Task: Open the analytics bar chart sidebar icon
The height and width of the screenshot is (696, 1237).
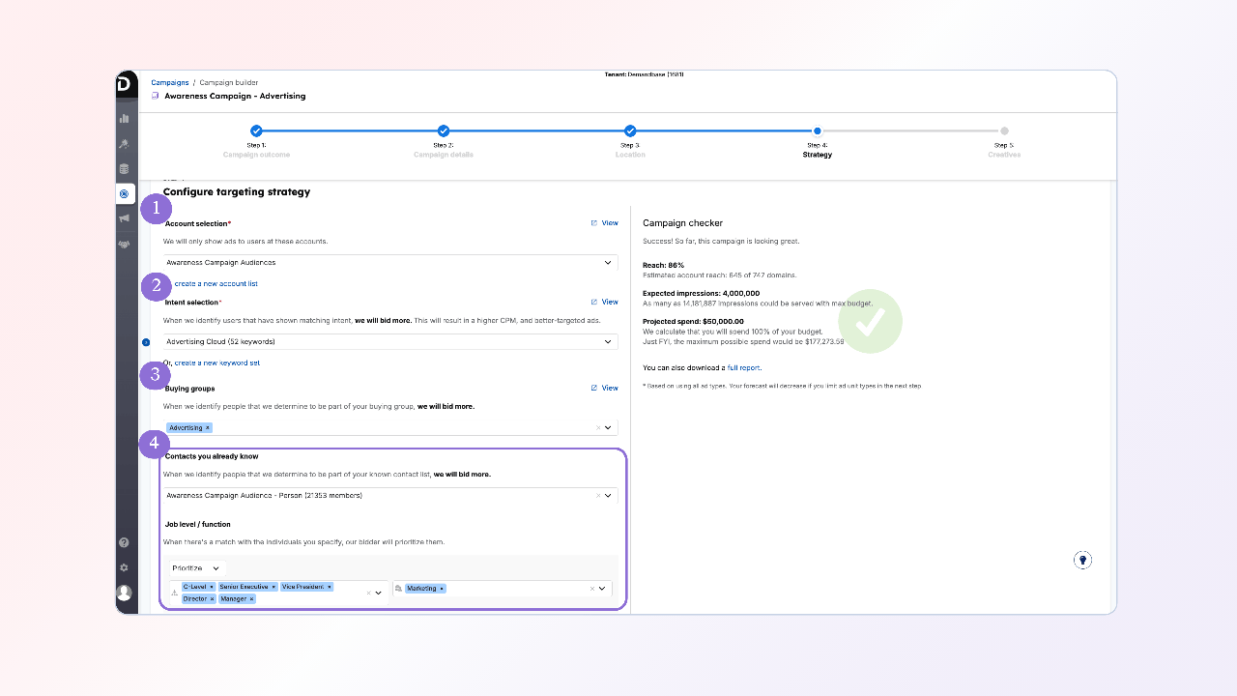Action: (124, 118)
